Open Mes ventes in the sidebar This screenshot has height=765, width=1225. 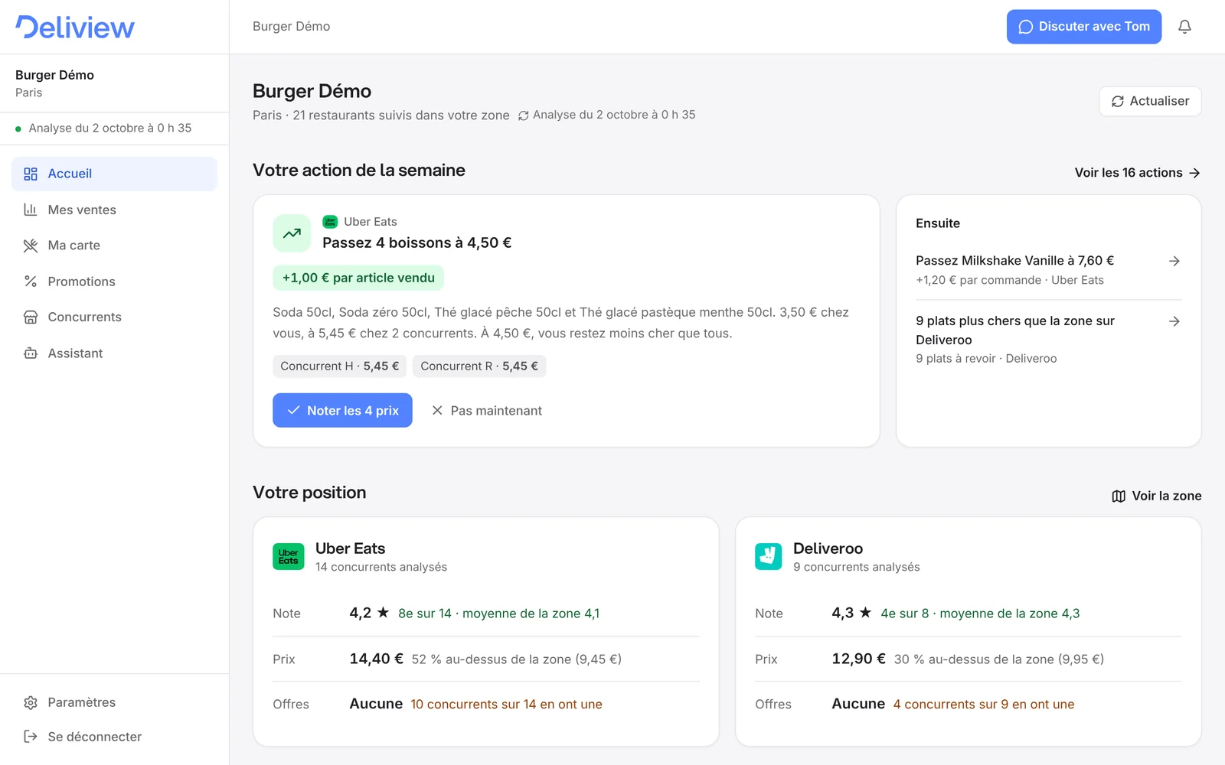[x=114, y=210]
